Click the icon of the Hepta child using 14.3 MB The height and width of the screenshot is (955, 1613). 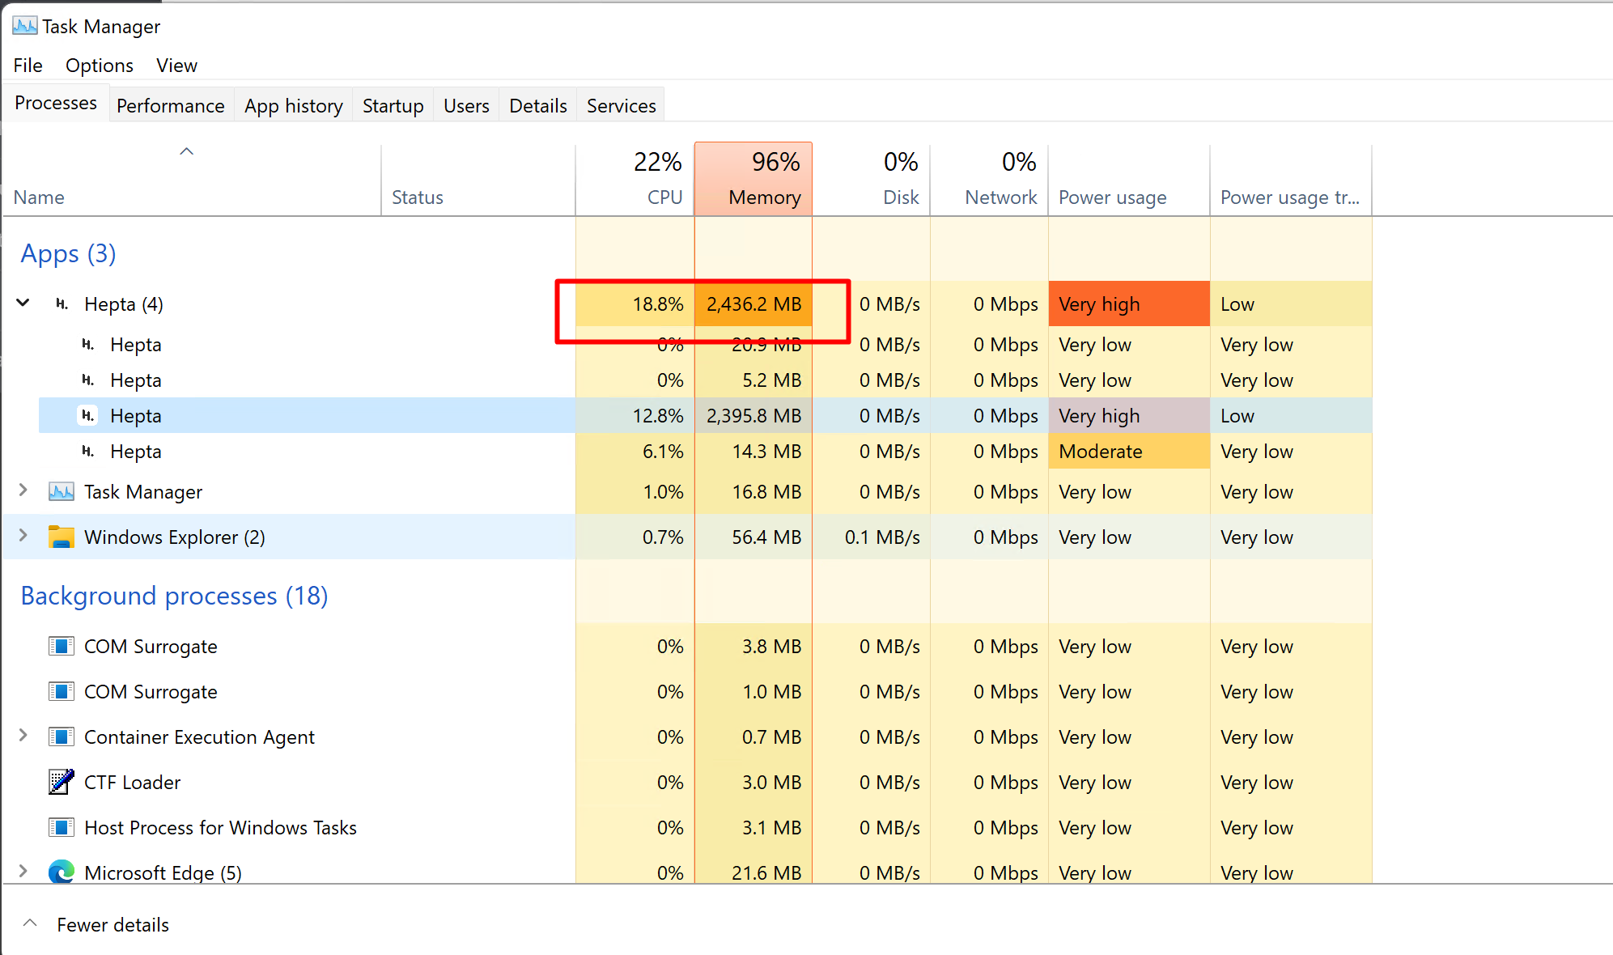click(x=88, y=452)
